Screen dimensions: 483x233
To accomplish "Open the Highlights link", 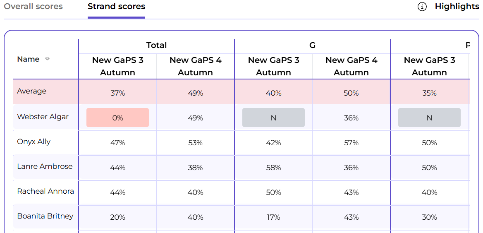I will 457,7.
